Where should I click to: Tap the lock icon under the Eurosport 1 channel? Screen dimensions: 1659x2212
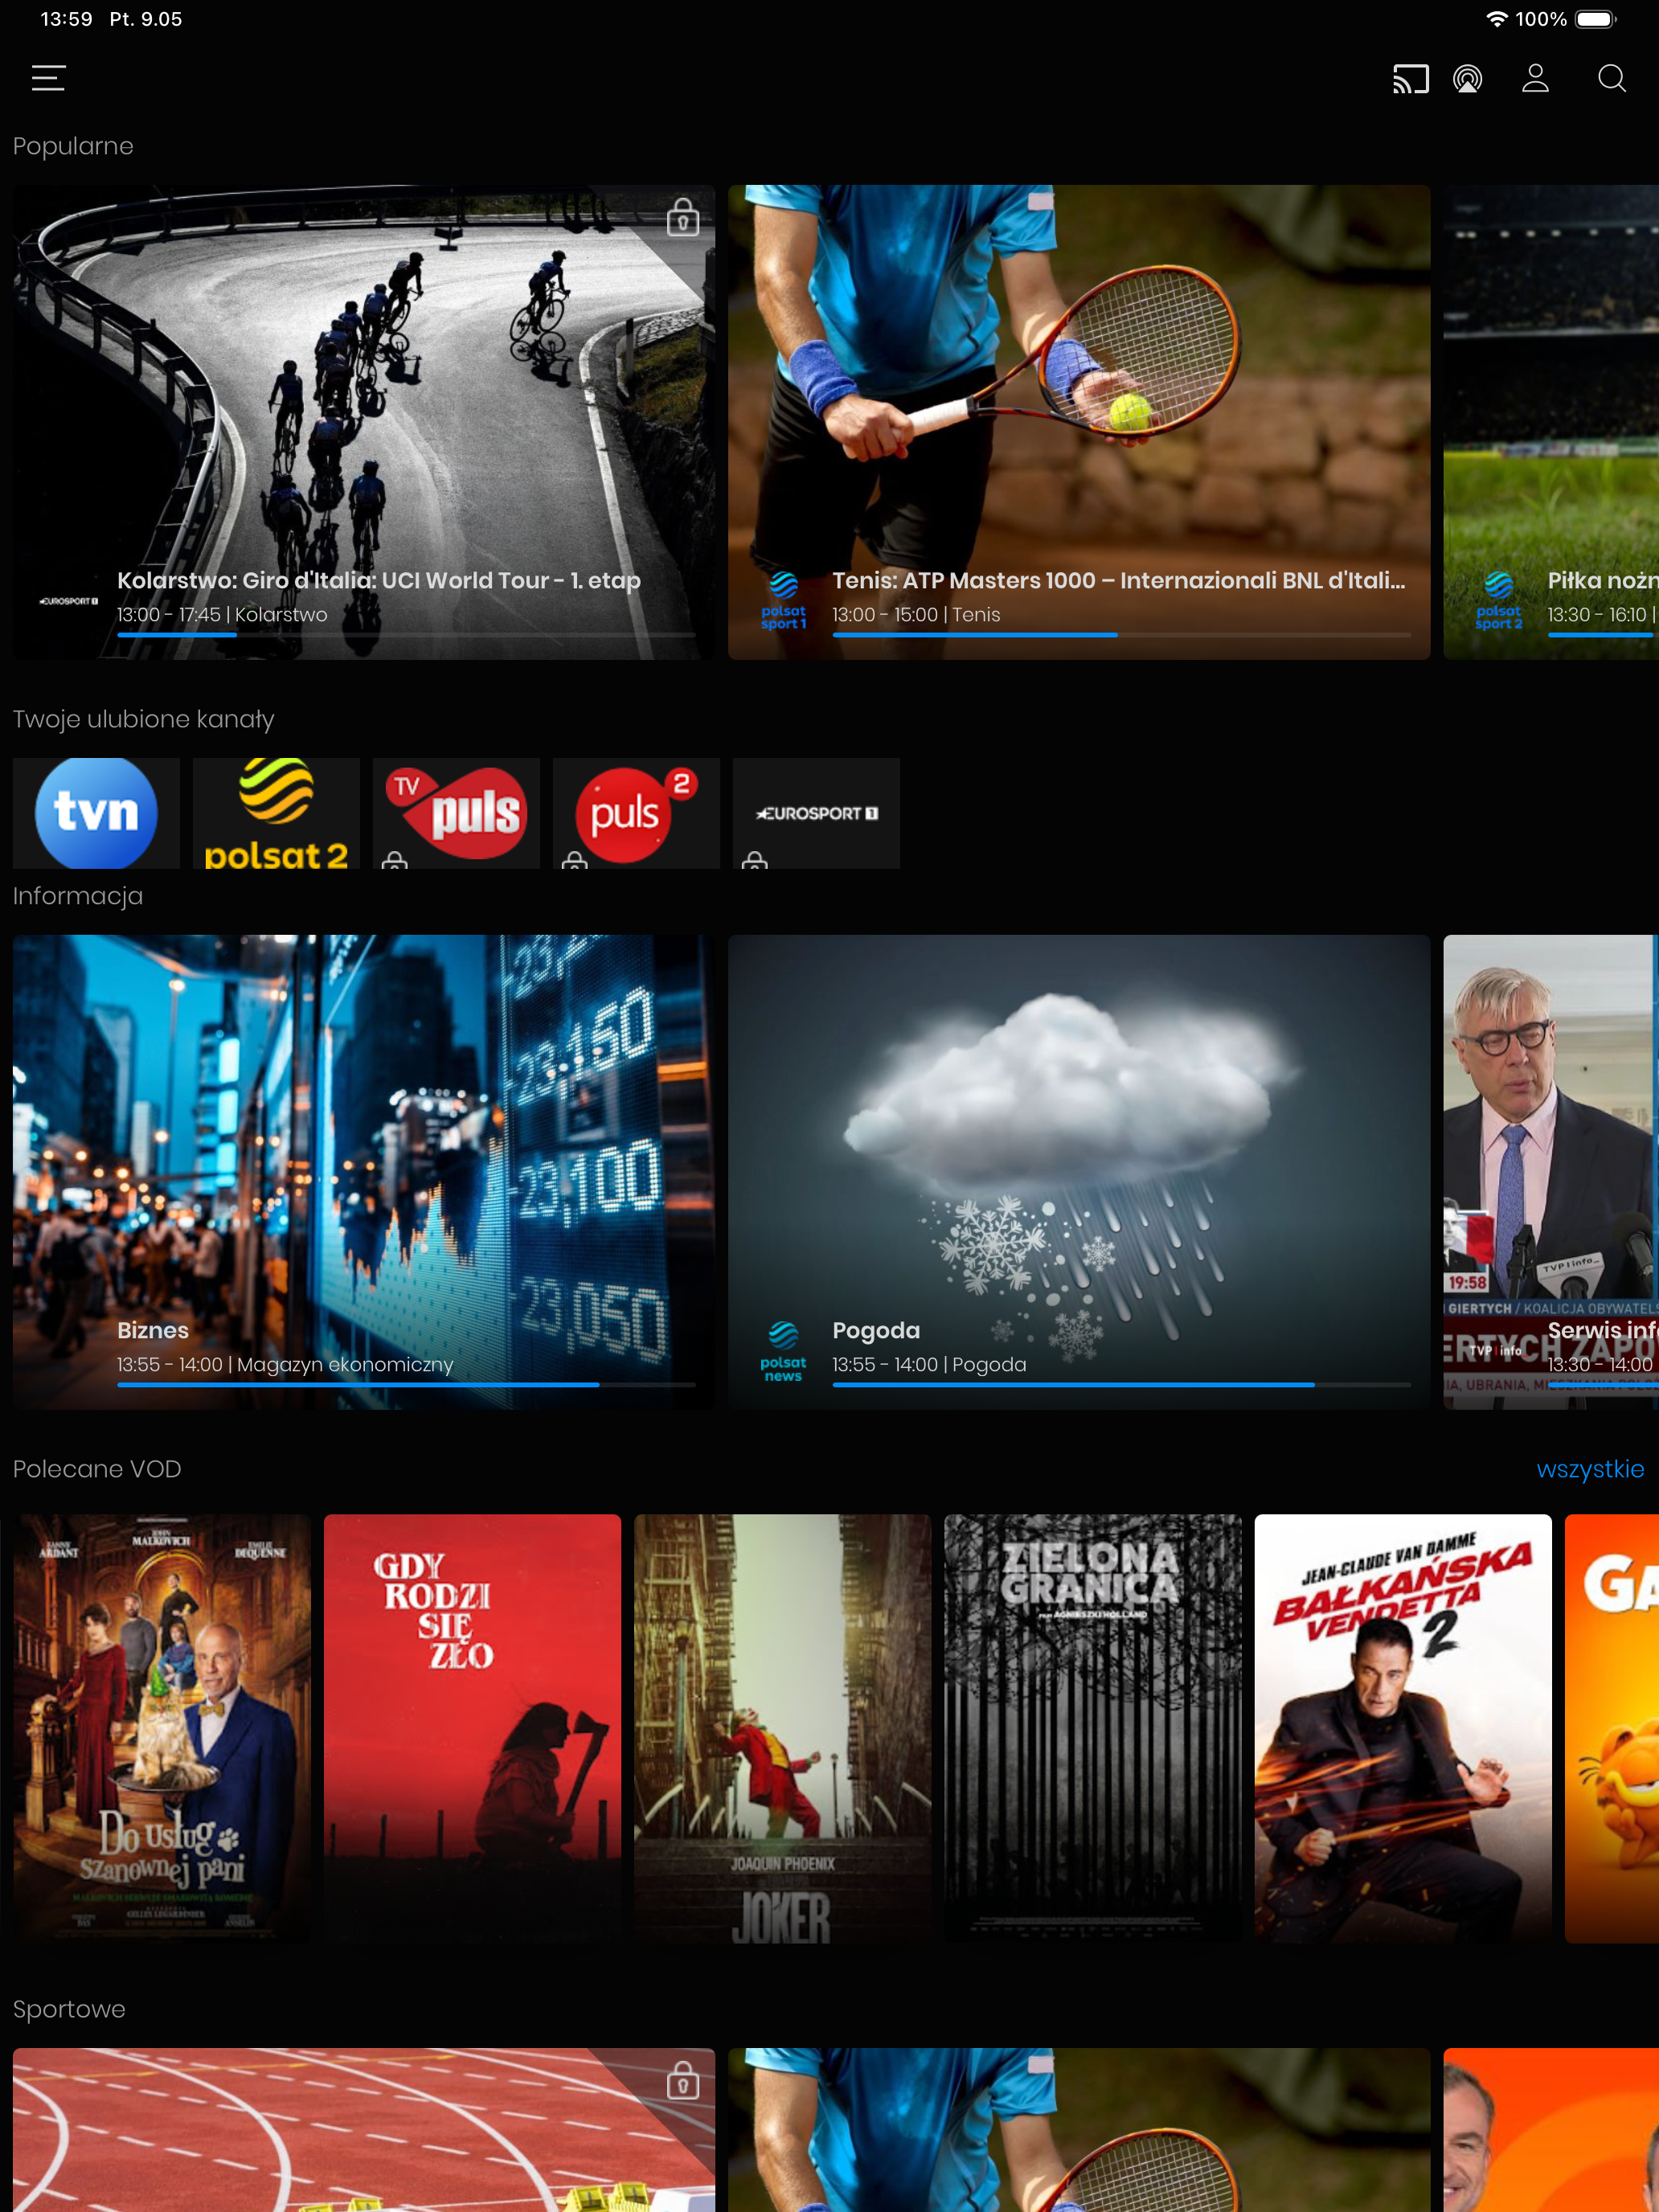coord(755,859)
